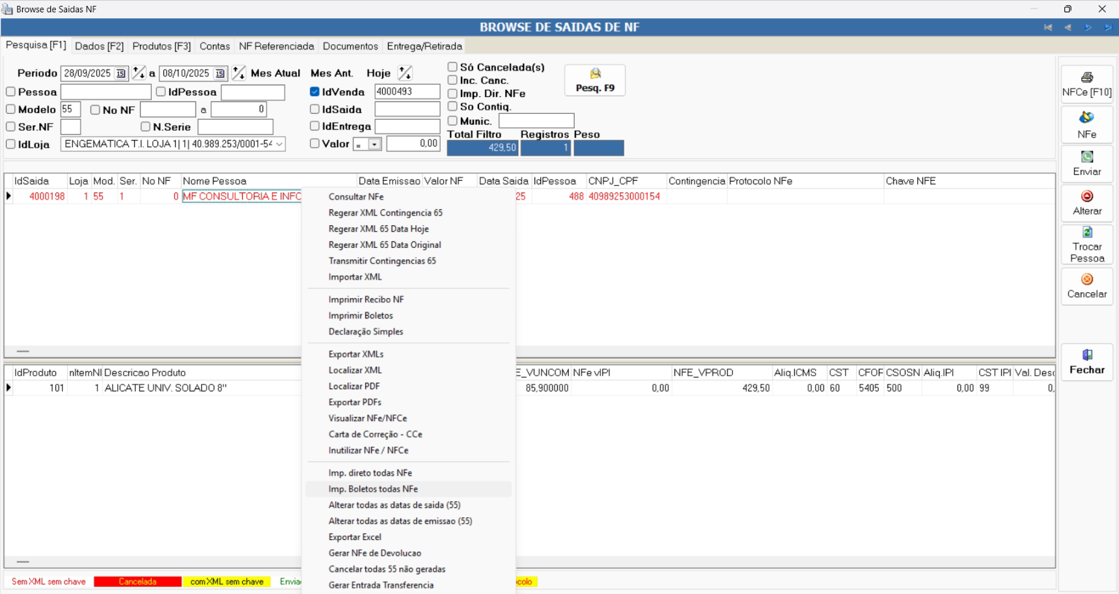
Task: Click the IdVenda input field
Action: coord(407,92)
